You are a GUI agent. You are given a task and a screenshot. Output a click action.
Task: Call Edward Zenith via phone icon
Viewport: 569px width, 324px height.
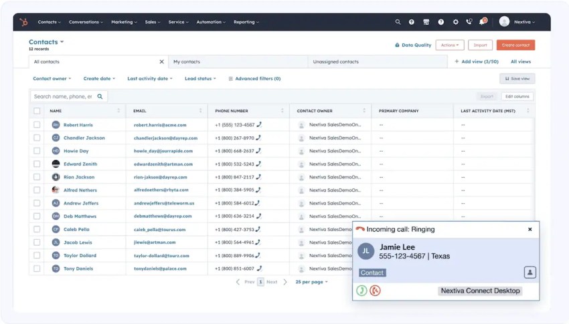(258, 164)
